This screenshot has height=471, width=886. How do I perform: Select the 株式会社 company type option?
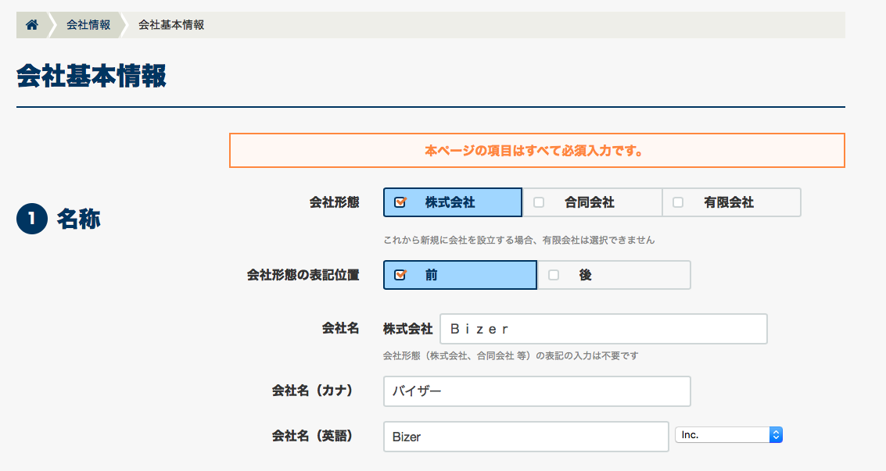(452, 202)
